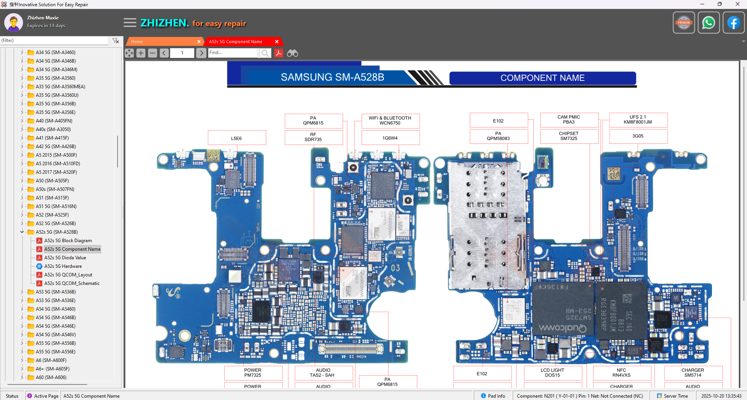Click the UFS 2.1 KM8F8001JM label
The height and width of the screenshot is (400, 747).
(638, 120)
